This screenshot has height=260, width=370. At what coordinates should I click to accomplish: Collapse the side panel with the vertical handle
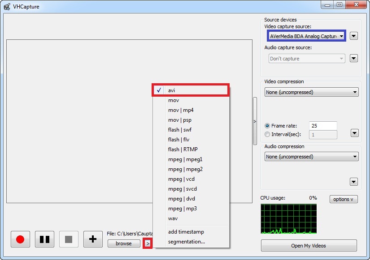(255, 121)
